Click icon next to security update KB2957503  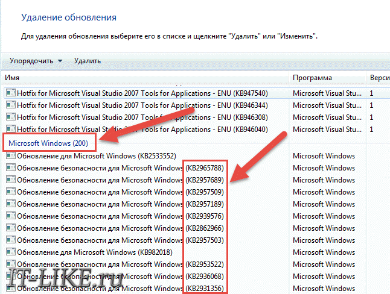(10, 240)
